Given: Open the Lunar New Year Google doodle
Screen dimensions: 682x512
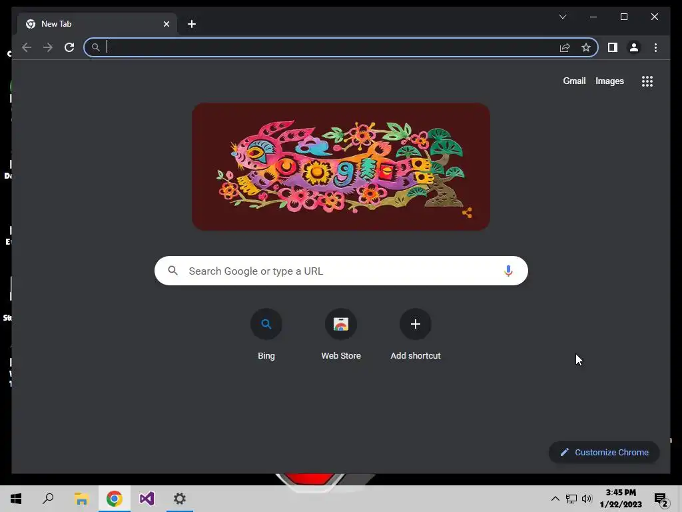Looking at the screenshot, I should [x=341, y=167].
